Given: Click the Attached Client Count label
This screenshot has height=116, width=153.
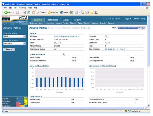Looking at the screenshot, I should coord(98,102).
